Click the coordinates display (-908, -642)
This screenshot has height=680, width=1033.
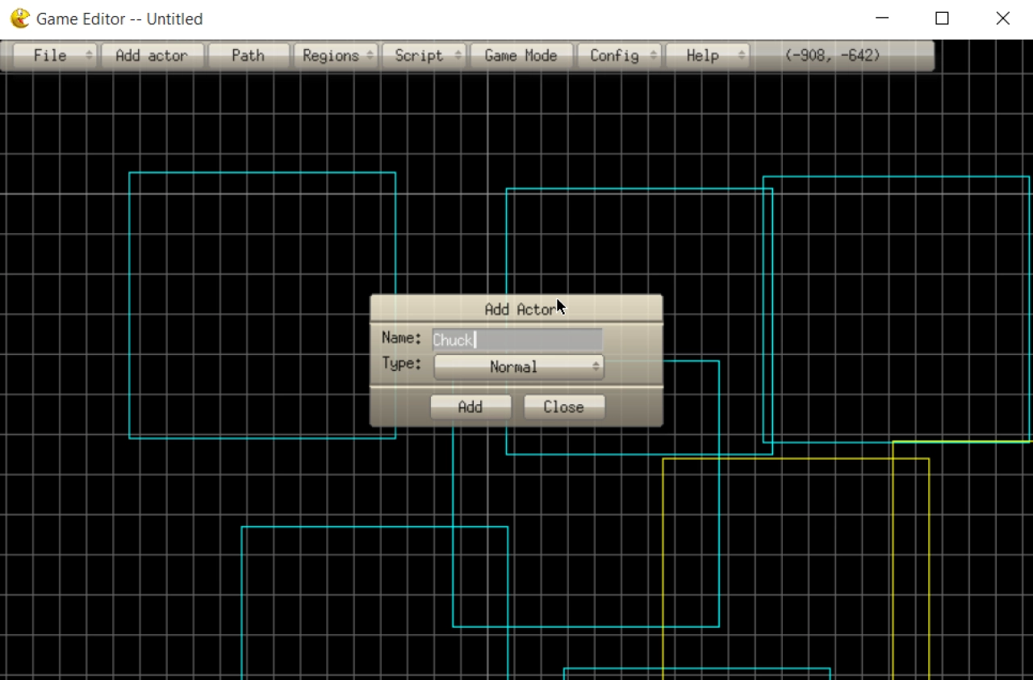coord(833,56)
